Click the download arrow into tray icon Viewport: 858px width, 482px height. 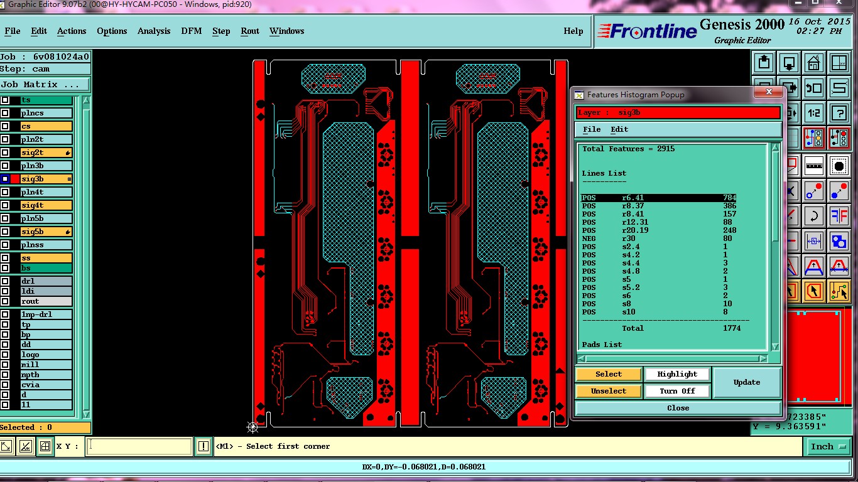pyautogui.click(x=789, y=62)
